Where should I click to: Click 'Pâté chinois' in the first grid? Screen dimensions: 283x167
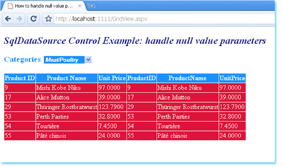pos(51,136)
